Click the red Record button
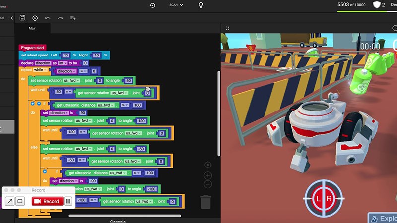Screen dimensions: 397x223 (x=47, y=201)
